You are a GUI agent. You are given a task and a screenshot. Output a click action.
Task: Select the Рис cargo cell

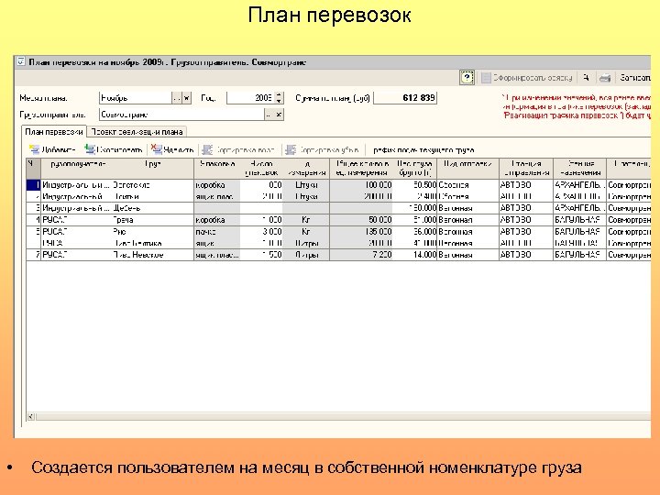coord(153,232)
